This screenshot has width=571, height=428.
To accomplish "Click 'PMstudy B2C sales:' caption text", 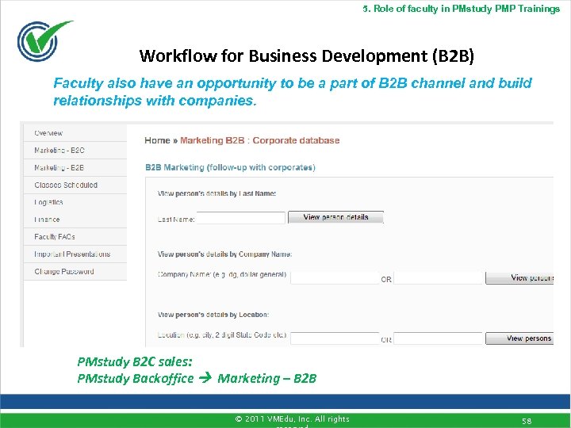I will (135, 361).
